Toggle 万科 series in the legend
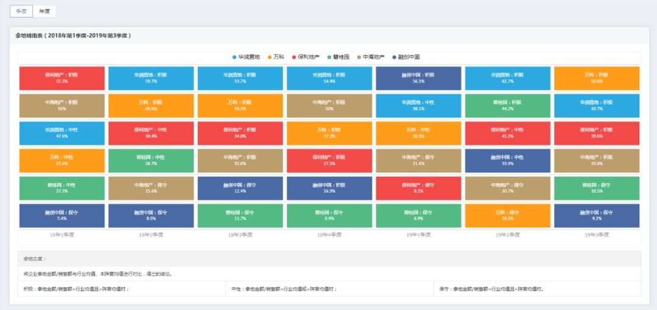Image resolution: width=657 pixels, height=310 pixels. 276,57
